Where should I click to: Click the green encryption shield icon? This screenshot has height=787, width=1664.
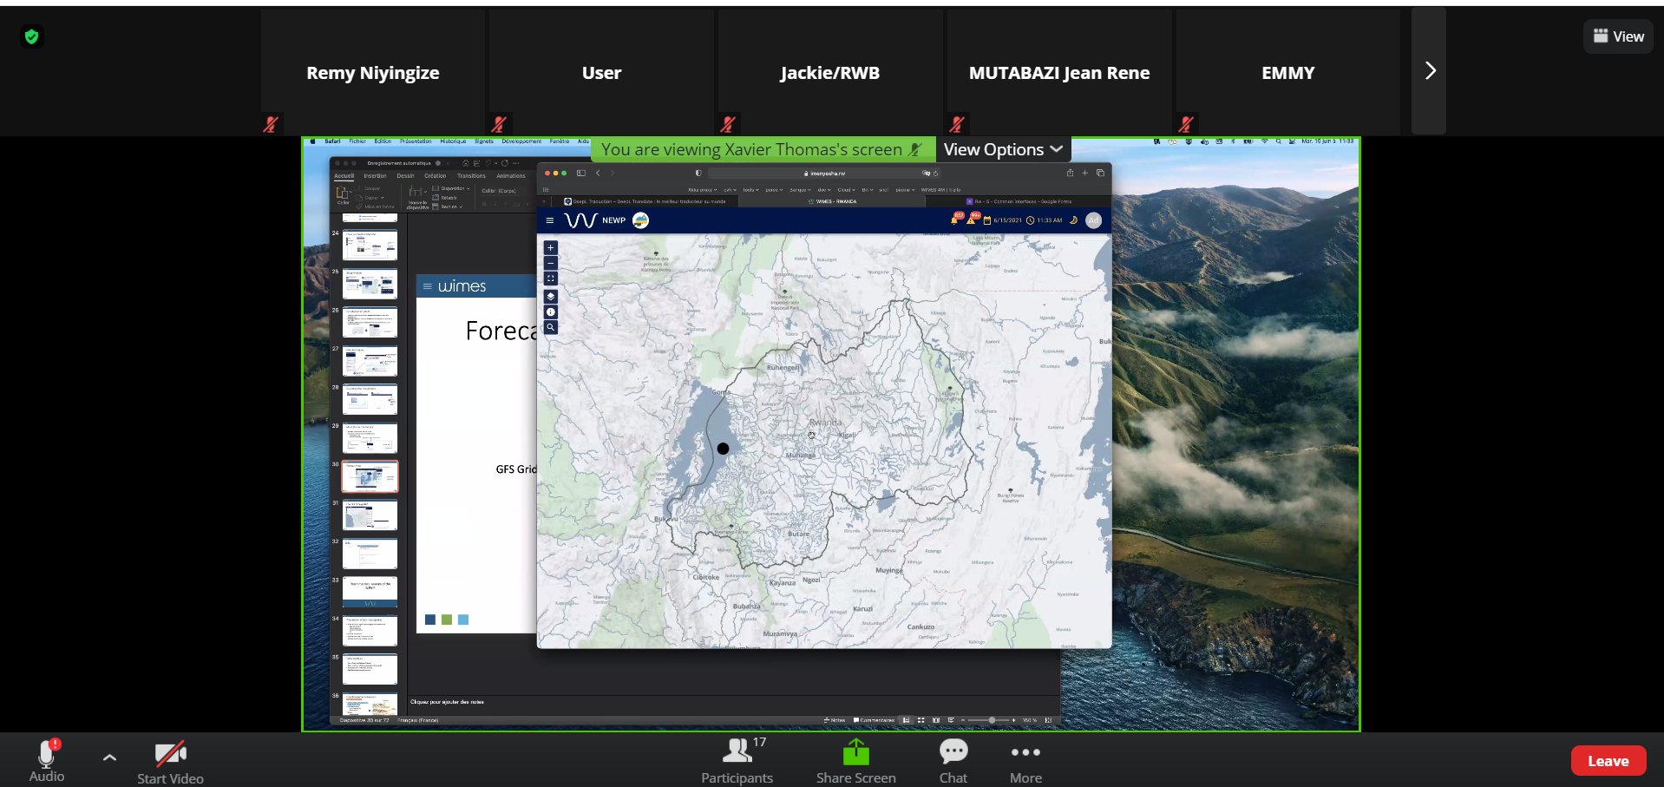pyautogui.click(x=32, y=36)
